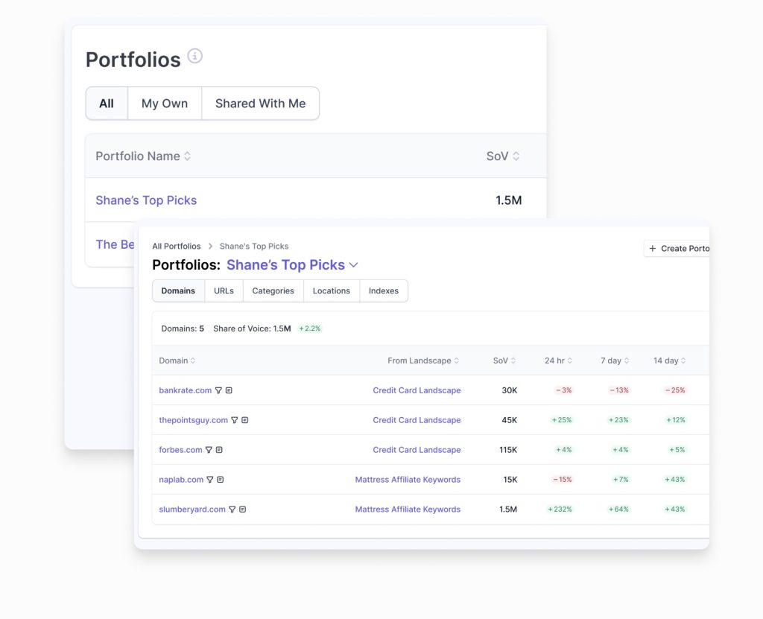763x619 pixels.
Task: Switch to the URLs tab
Action: click(224, 291)
